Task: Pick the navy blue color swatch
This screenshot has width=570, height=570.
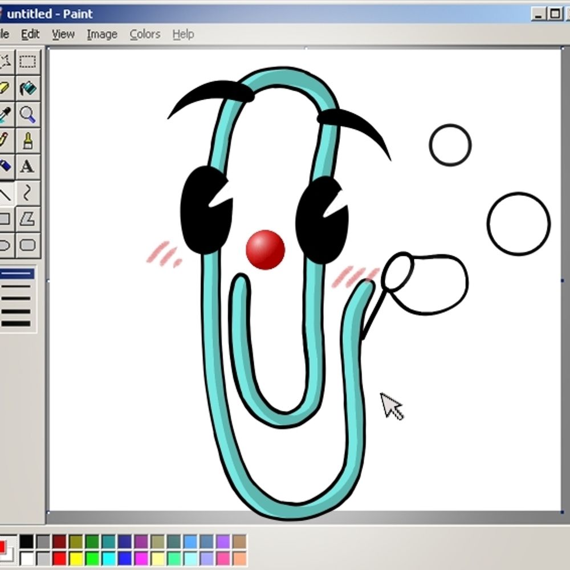Action: pyautogui.click(x=125, y=541)
